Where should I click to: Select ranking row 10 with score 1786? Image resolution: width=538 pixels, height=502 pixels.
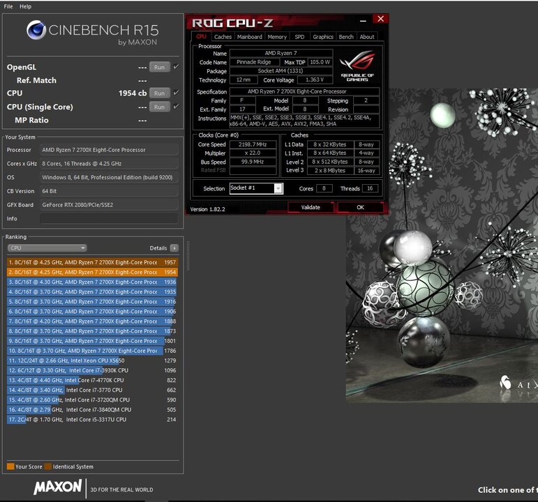(x=92, y=351)
